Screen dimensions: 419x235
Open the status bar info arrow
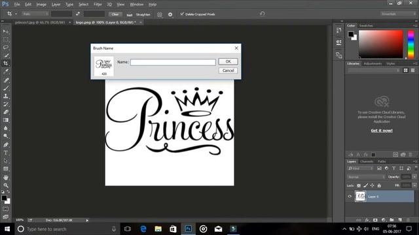[87, 221]
